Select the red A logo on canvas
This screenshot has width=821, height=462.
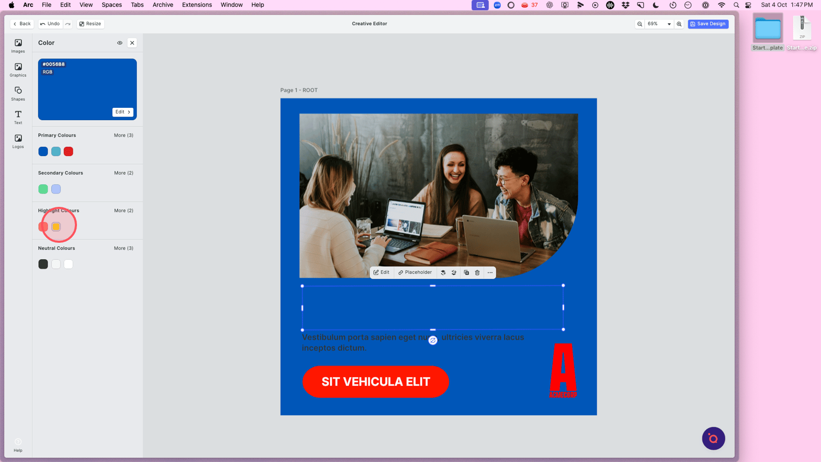[x=563, y=371]
